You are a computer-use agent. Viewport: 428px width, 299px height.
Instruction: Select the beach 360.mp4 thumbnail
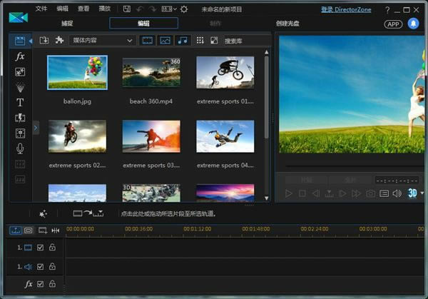(x=151, y=73)
